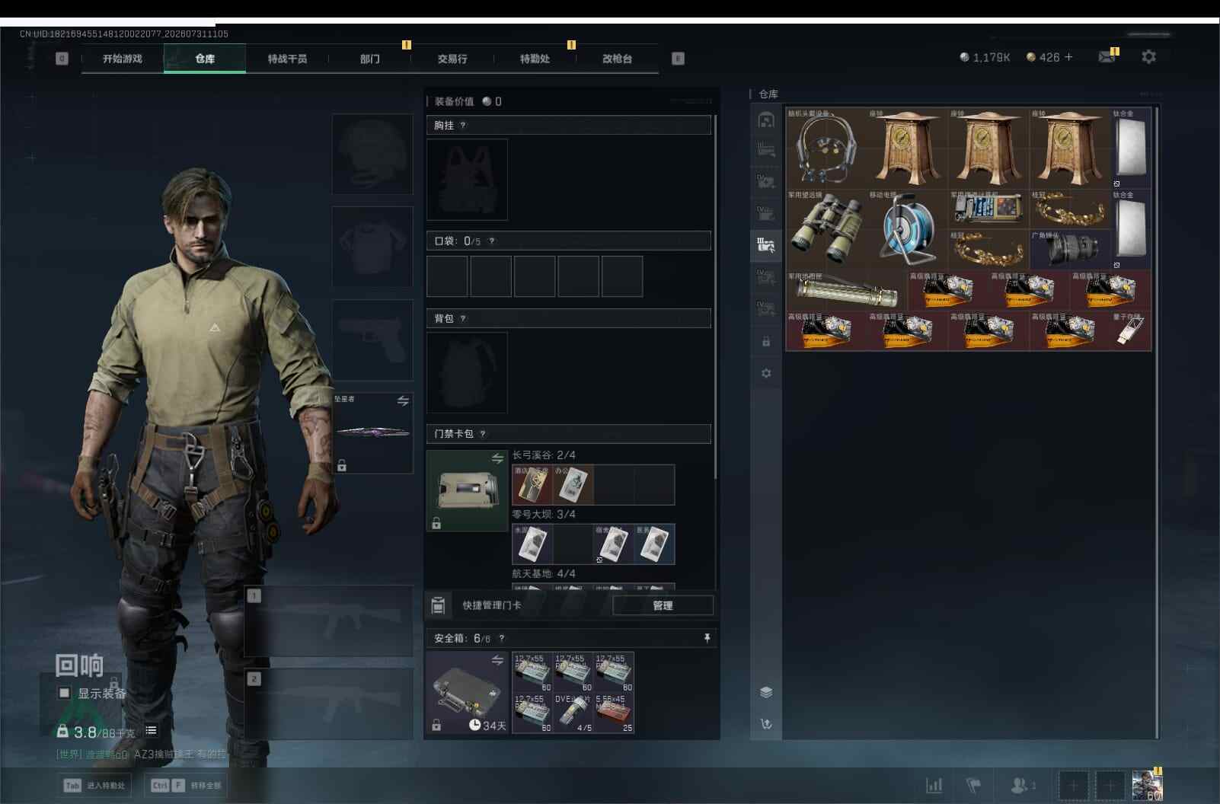Select the blue cable reel item

tap(908, 229)
